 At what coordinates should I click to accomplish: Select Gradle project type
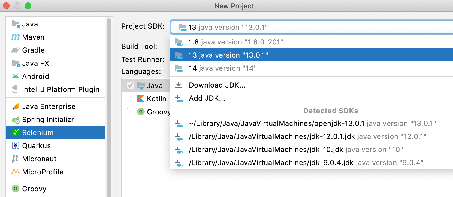click(x=55, y=50)
